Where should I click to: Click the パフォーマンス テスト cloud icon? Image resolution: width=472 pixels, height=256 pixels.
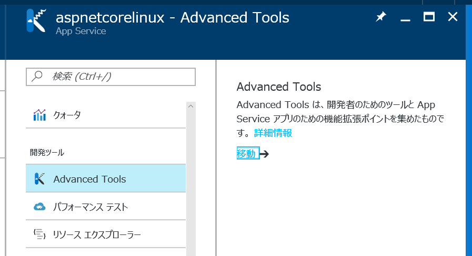(x=39, y=207)
